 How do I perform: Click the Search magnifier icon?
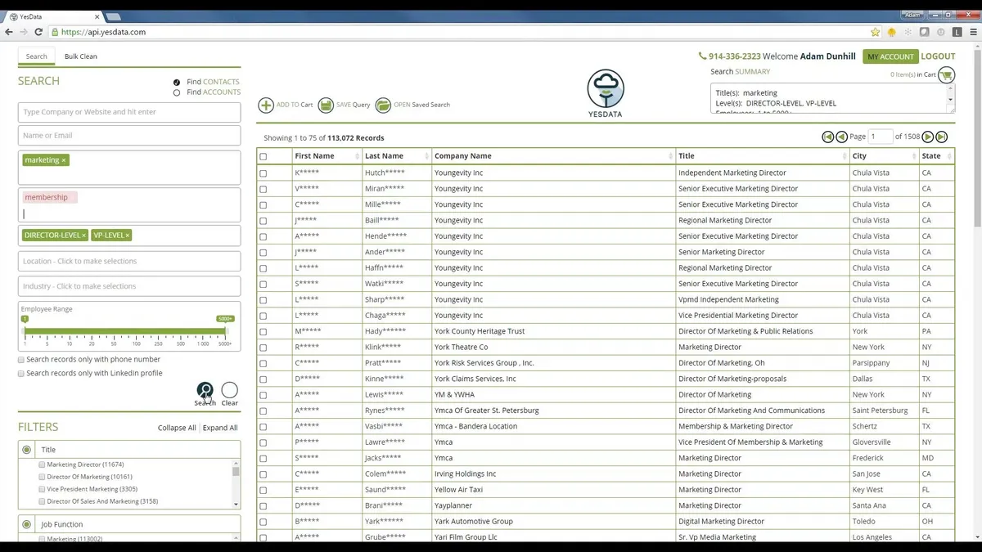click(x=205, y=390)
